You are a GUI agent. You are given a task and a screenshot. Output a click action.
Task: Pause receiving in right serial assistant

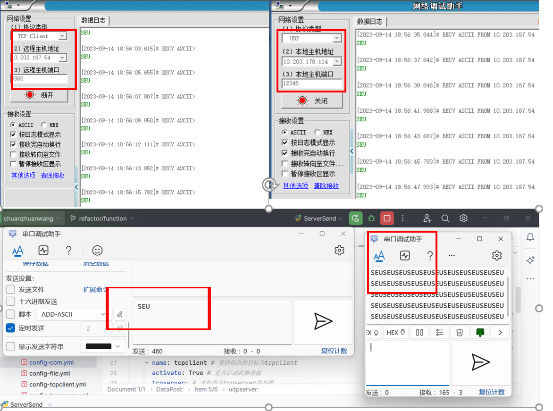pos(419,333)
